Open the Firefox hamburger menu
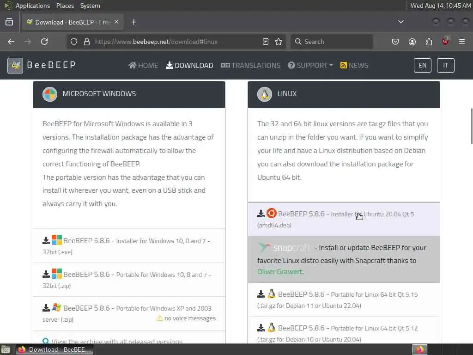The height and width of the screenshot is (355, 473). 462,42
